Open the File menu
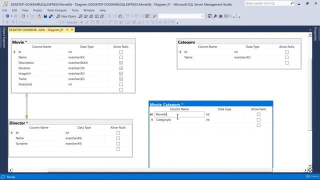This screenshot has width=320, height=180. pyautogui.click(x=4, y=10)
